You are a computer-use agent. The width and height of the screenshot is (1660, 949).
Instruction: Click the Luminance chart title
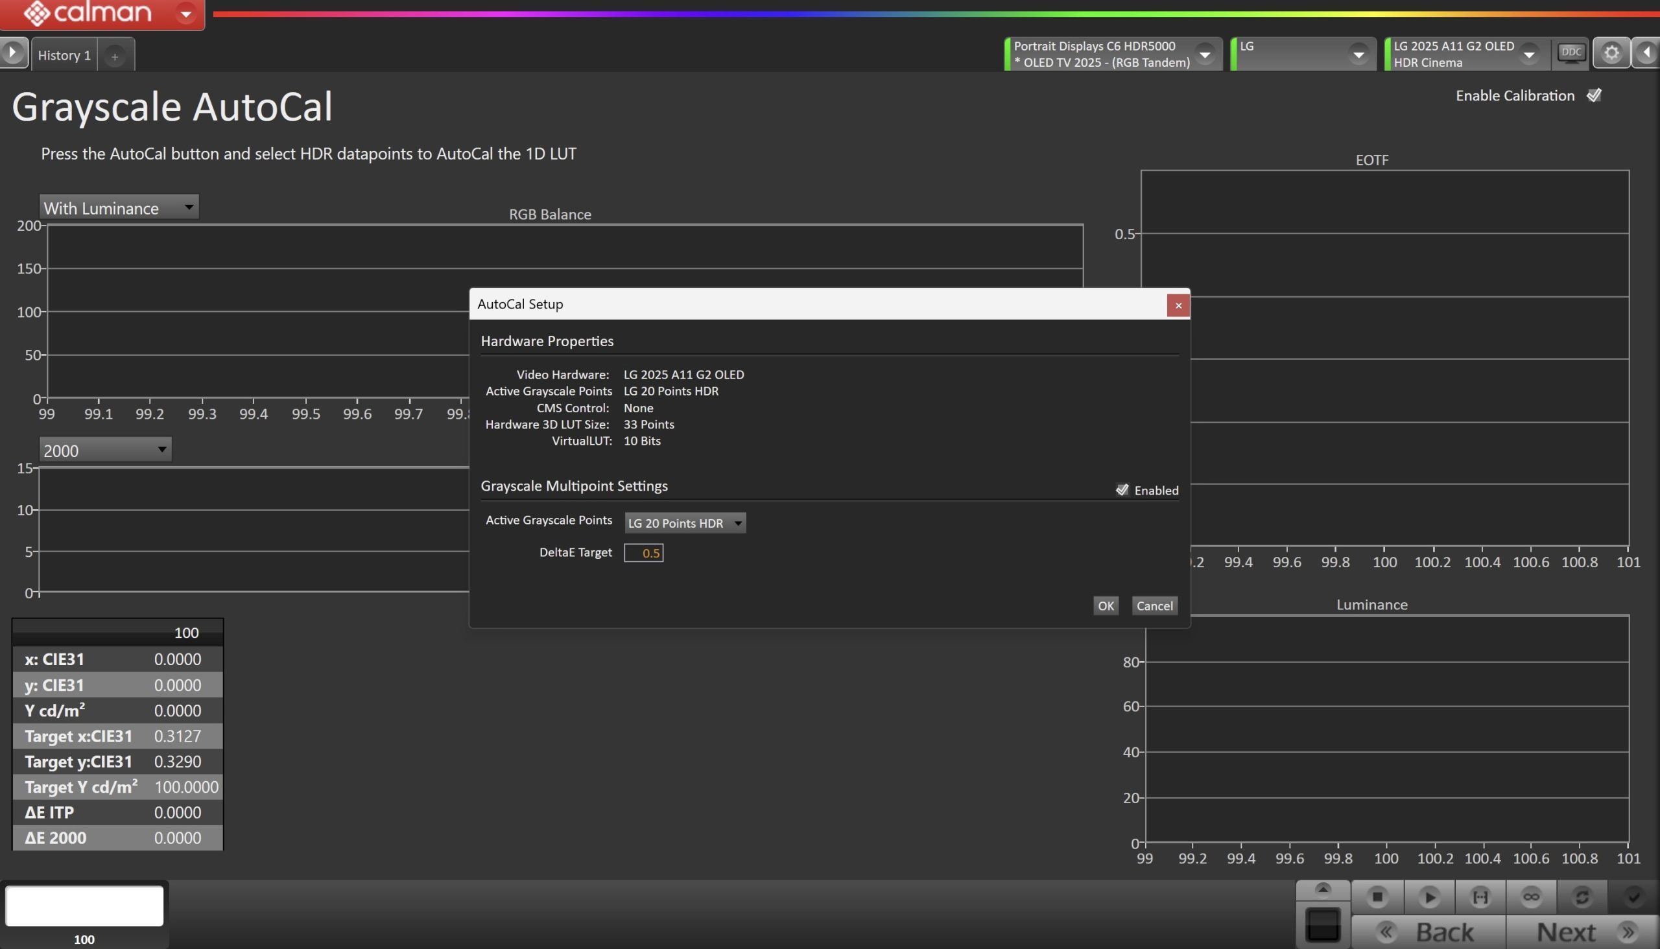click(1372, 604)
